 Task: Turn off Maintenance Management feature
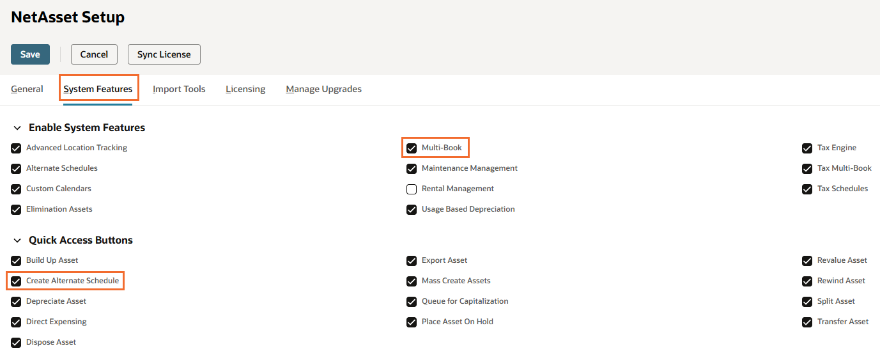tap(412, 169)
